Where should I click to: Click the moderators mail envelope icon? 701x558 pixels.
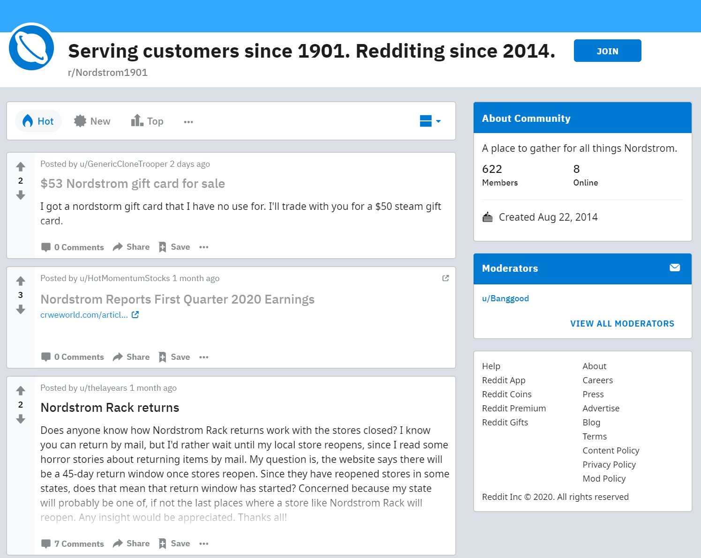tap(675, 268)
